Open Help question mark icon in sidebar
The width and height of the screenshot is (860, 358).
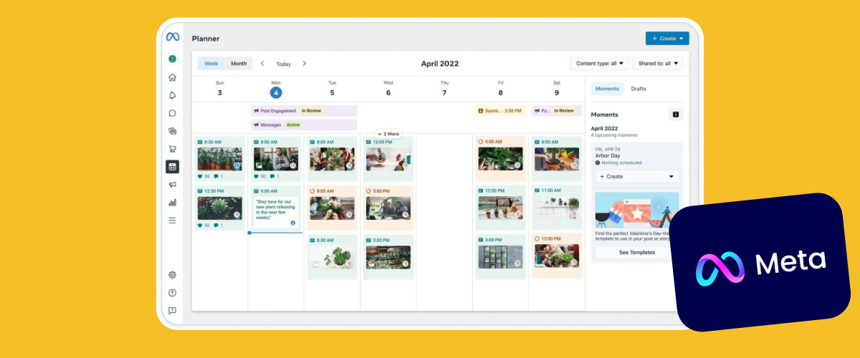pyautogui.click(x=172, y=293)
